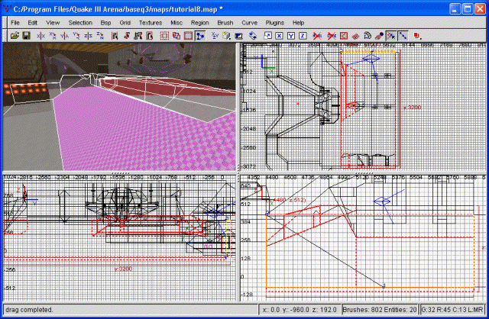Toggle Weld Equal Patch Points
This screenshot has width=489, height=319.
[391, 36]
